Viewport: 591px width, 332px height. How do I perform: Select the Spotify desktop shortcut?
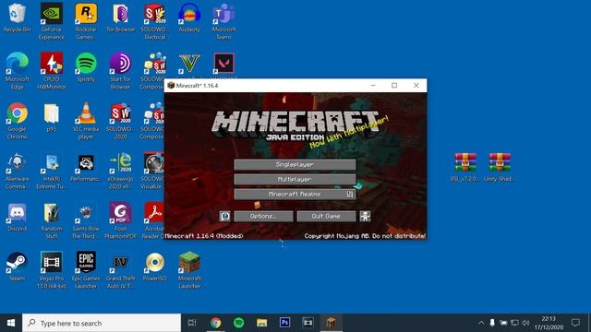tap(86, 67)
